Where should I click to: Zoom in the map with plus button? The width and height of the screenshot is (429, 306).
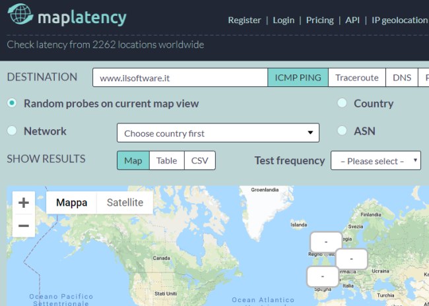coord(24,202)
